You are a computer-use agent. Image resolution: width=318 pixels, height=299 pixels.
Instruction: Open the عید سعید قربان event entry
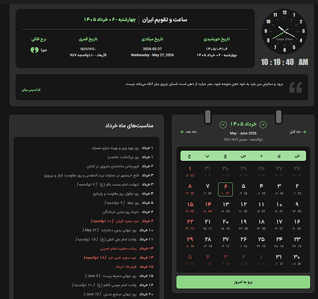click(122, 221)
